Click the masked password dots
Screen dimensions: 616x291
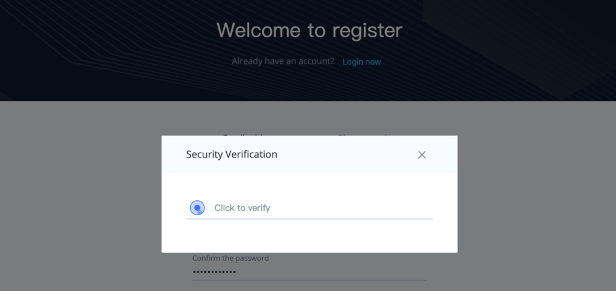click(x=214, y=272)
